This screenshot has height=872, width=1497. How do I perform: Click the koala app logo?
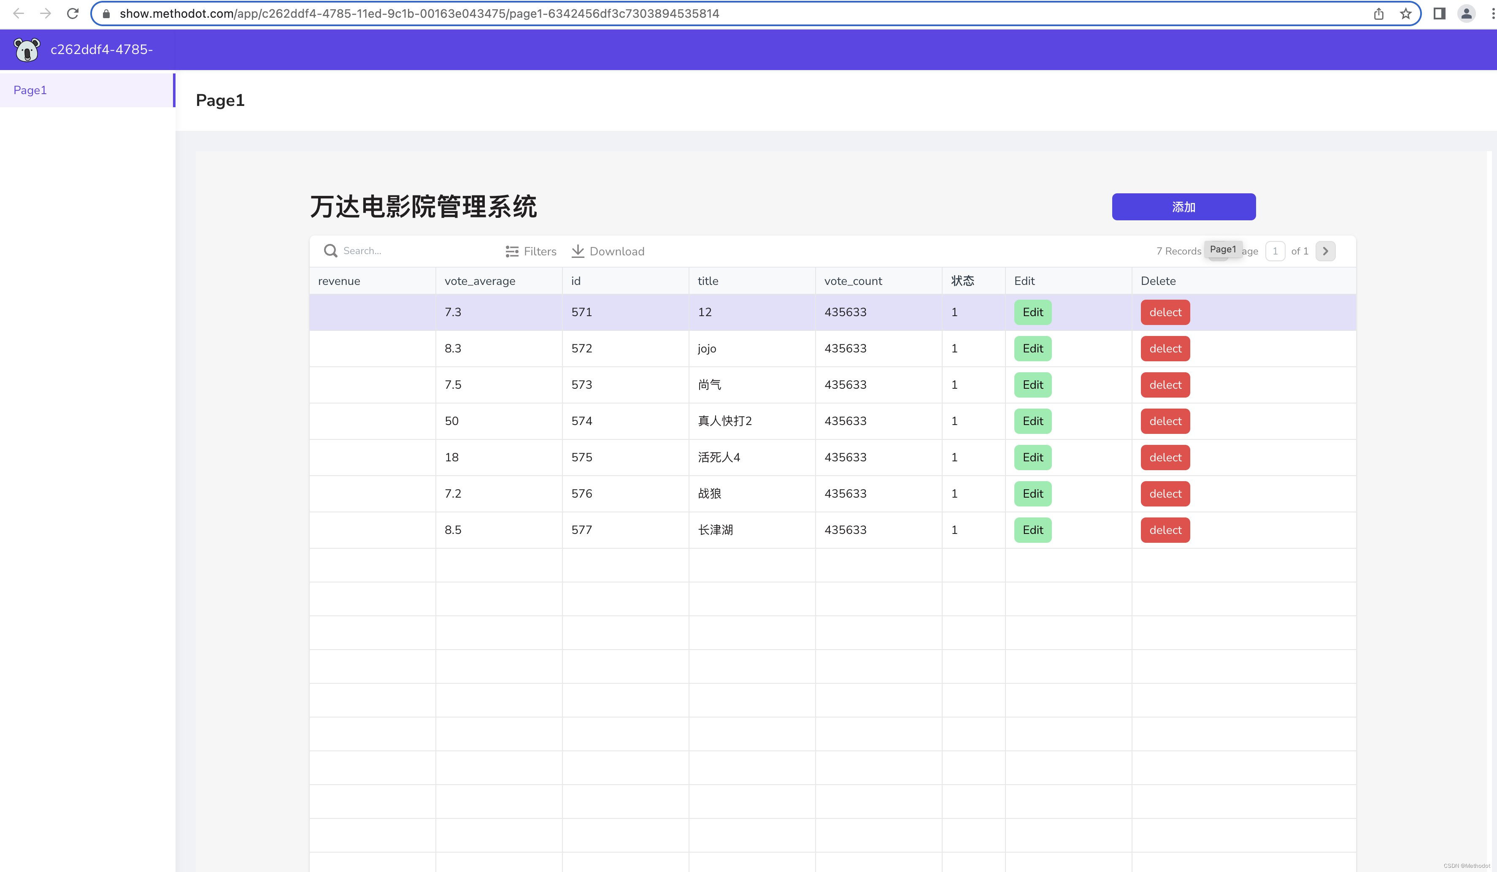click(27, 50)
